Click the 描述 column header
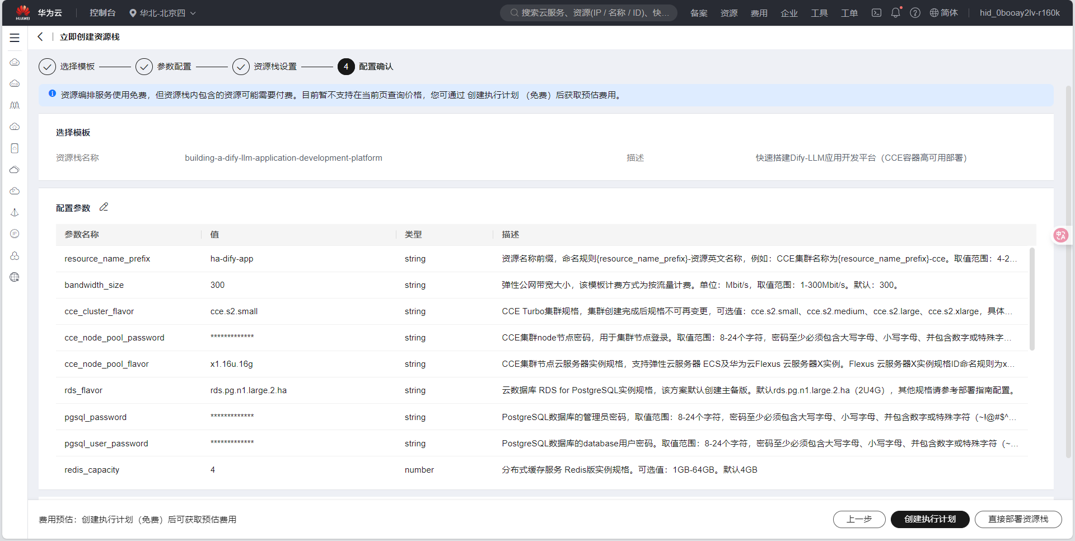The width and height of the screenshot is (1075, 541). coord(511,235)
